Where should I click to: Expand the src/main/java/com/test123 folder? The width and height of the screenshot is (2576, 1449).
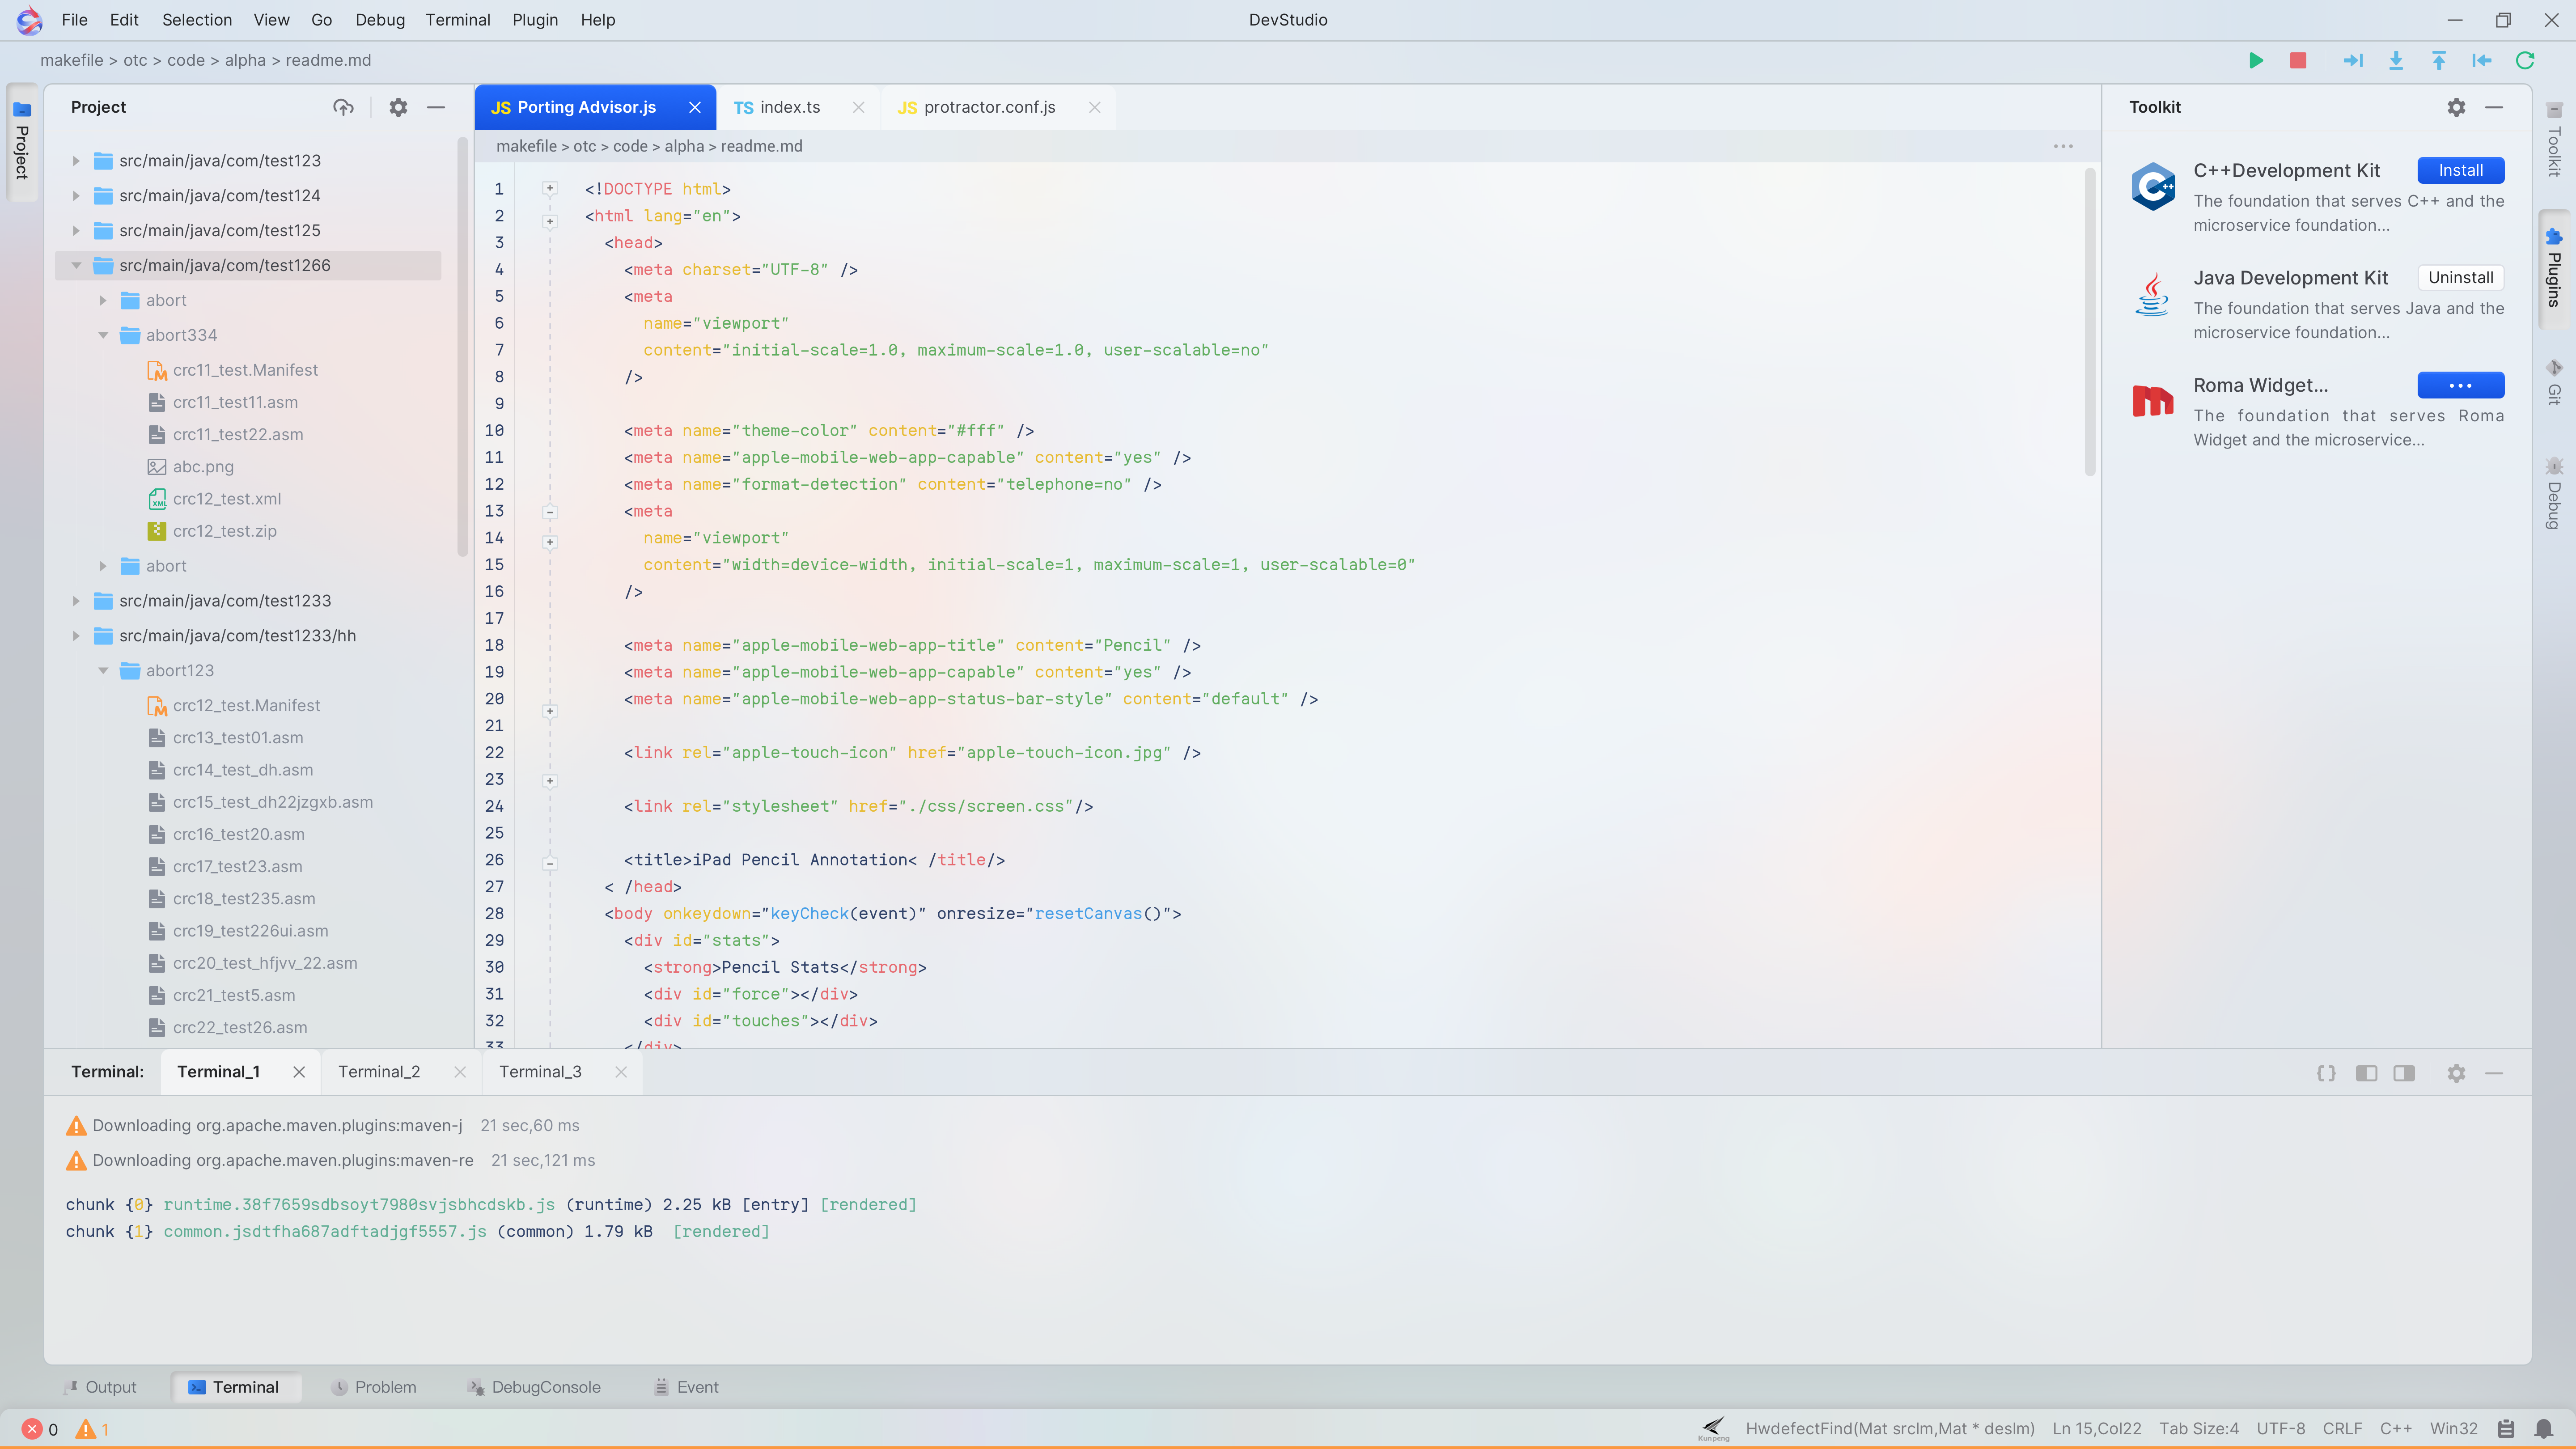click(76, 160)
